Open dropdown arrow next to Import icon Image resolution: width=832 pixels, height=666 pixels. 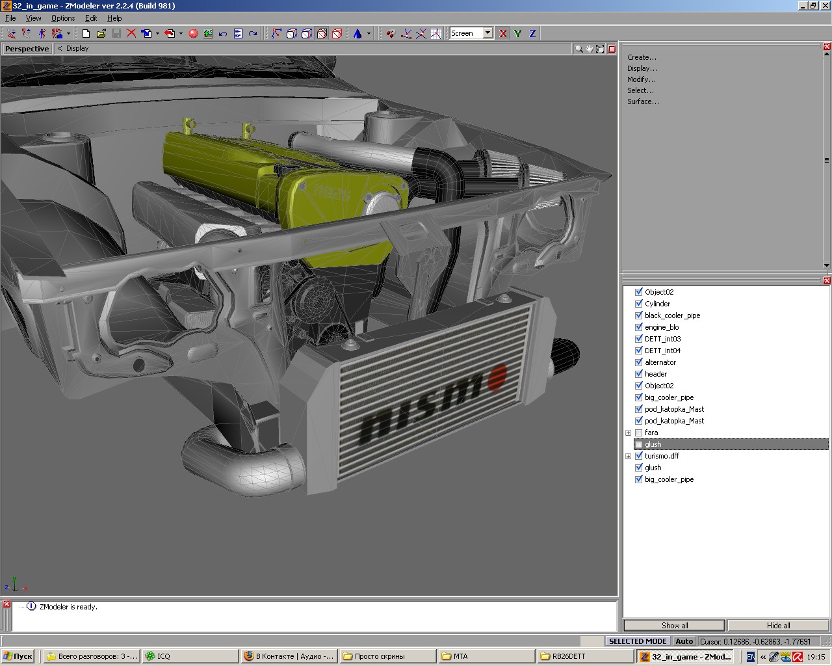pos(157,33)
